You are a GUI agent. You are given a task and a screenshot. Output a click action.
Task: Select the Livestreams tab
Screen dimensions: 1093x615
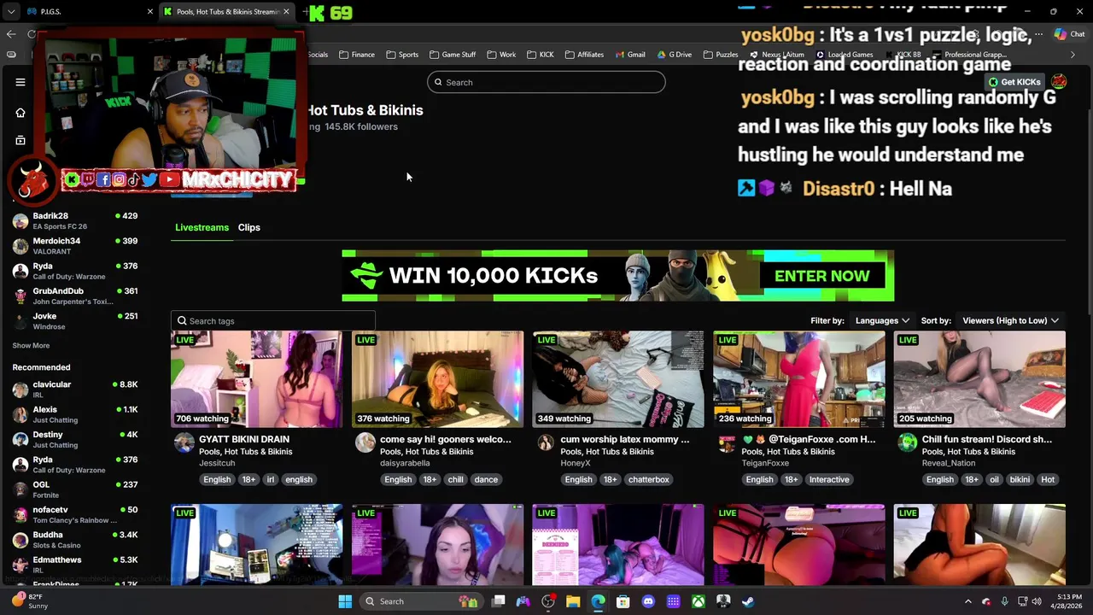[202, 227]
